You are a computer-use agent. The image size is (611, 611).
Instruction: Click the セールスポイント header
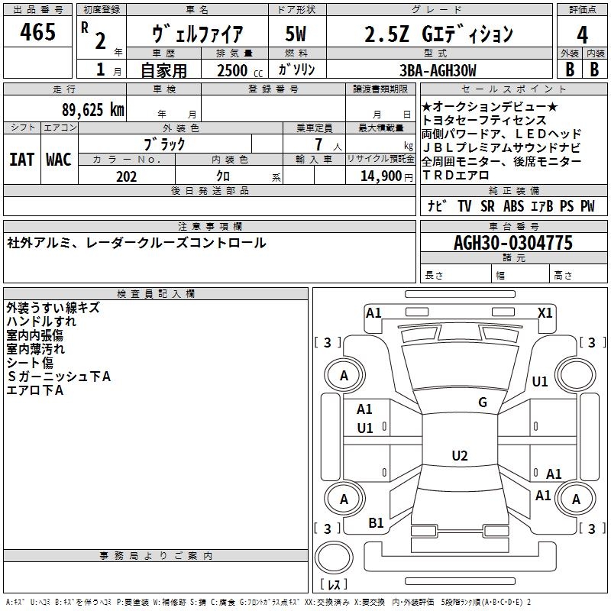(513, 89)
